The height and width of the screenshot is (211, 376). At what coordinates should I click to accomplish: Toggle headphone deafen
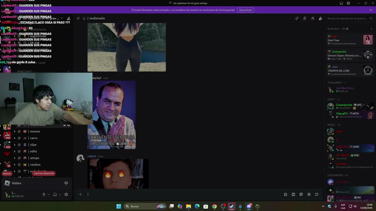(55, 194)
